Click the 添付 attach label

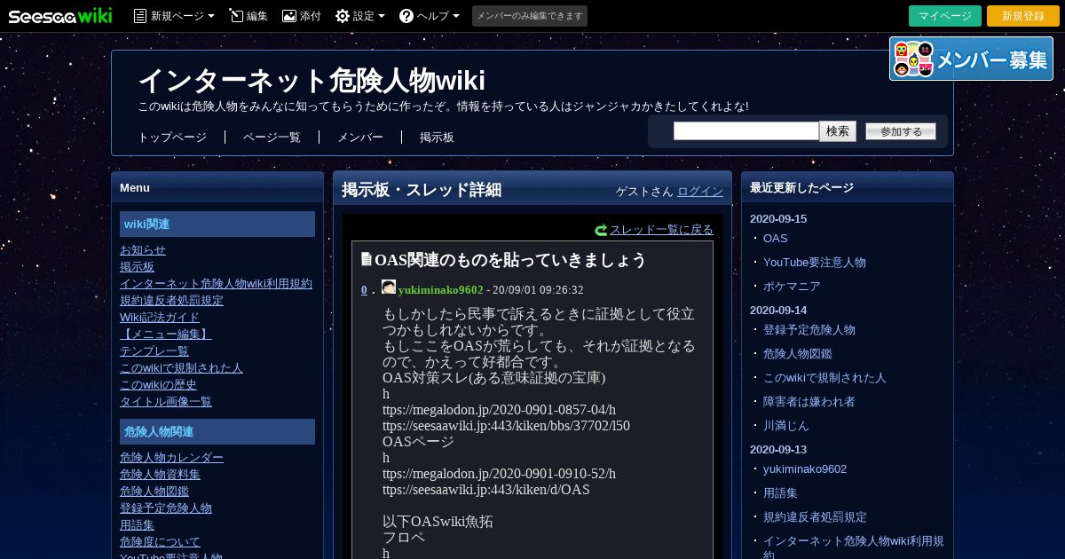tap(311, 16)
